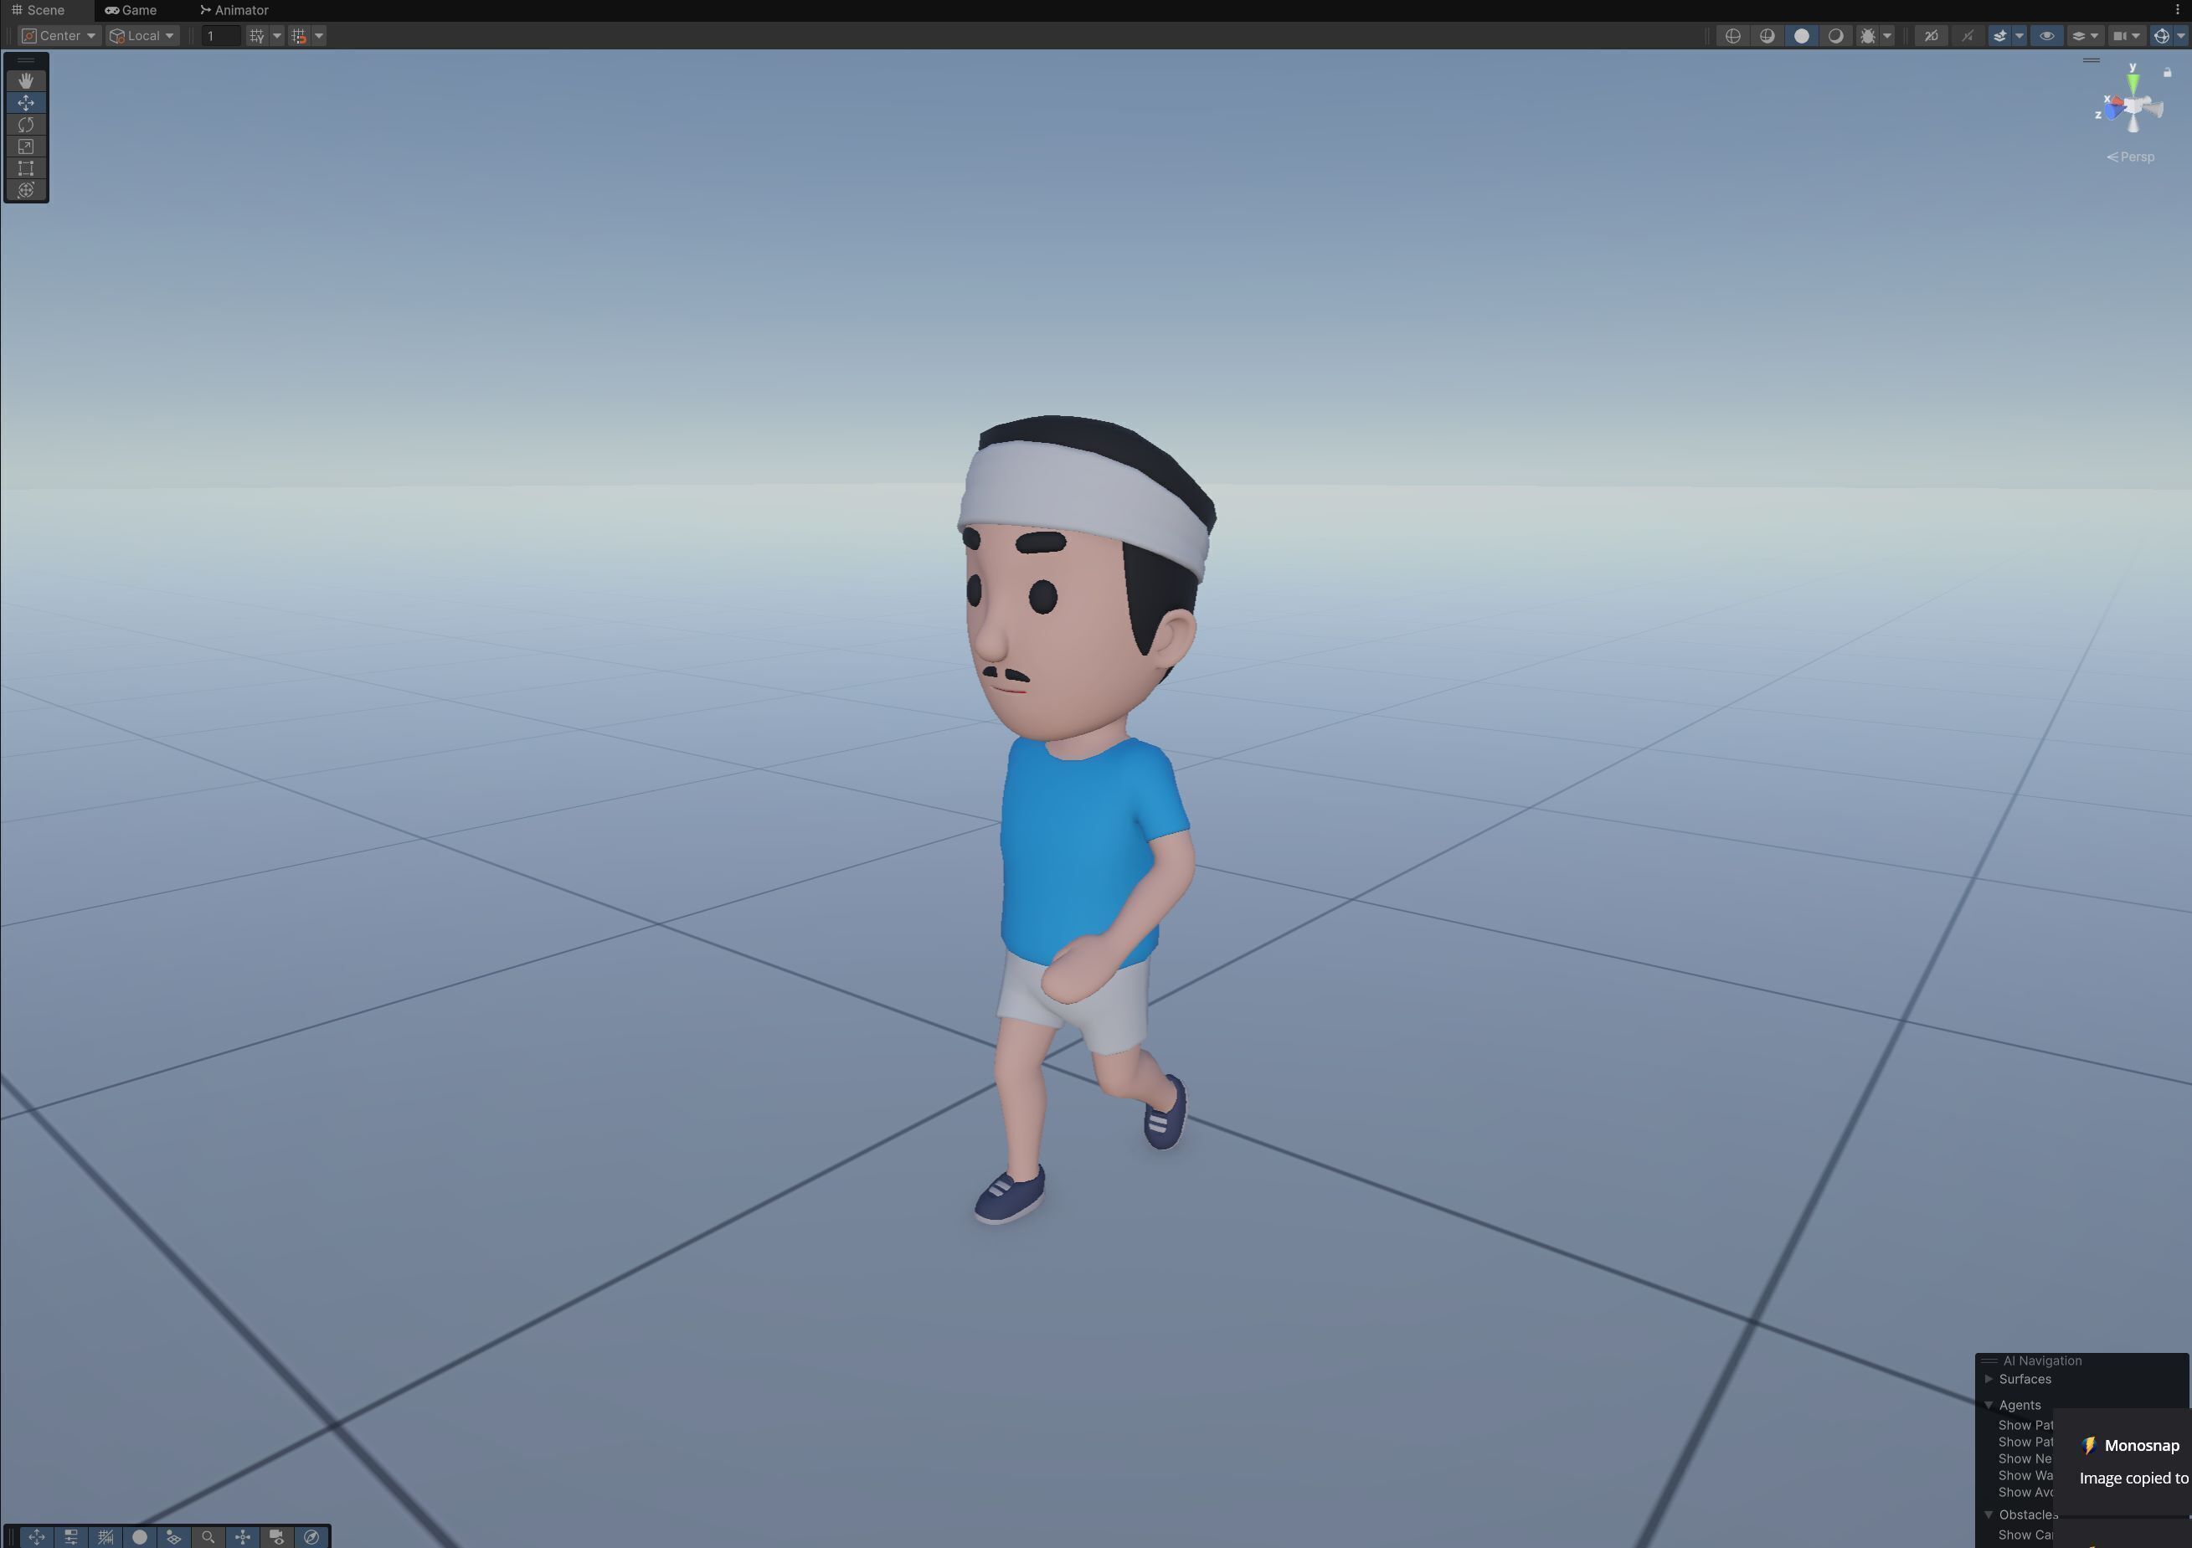This screenshot has height=1548, width=2192.
Task: Select Unlit draw mode icon
Action: point(1835,35)
